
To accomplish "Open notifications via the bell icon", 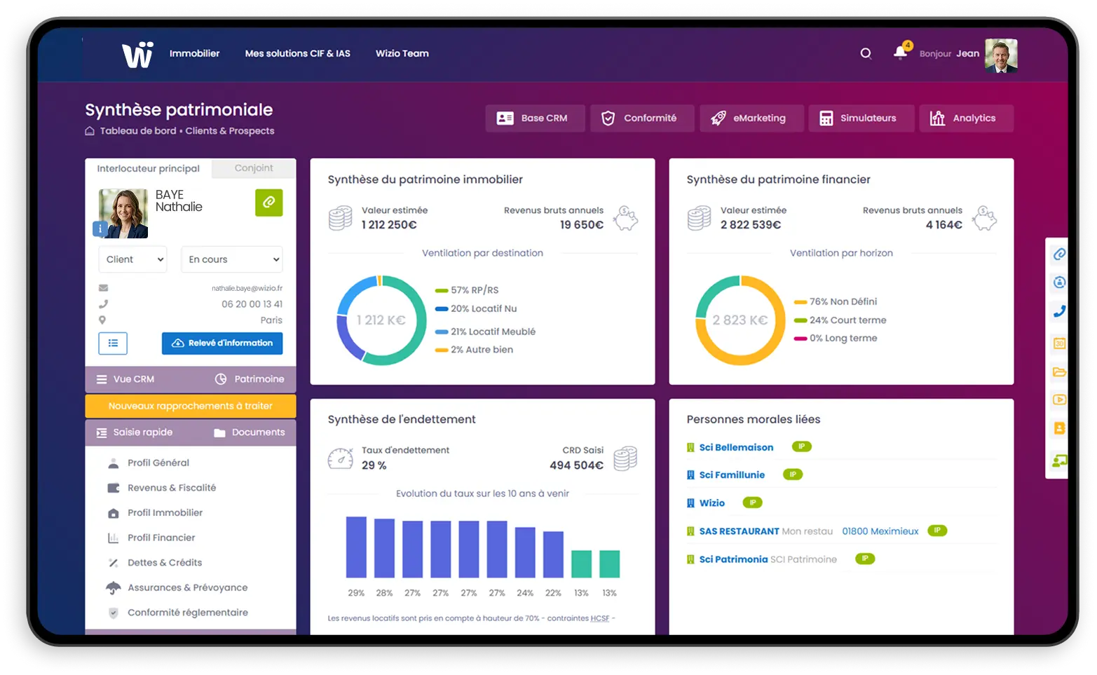I will [900, 53].
